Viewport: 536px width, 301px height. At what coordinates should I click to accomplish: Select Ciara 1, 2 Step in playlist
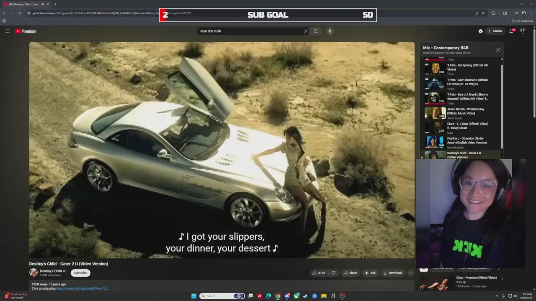coord(461,128)
